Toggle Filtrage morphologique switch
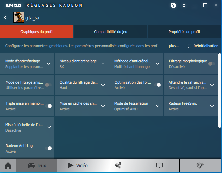 (x=211, y=64)
